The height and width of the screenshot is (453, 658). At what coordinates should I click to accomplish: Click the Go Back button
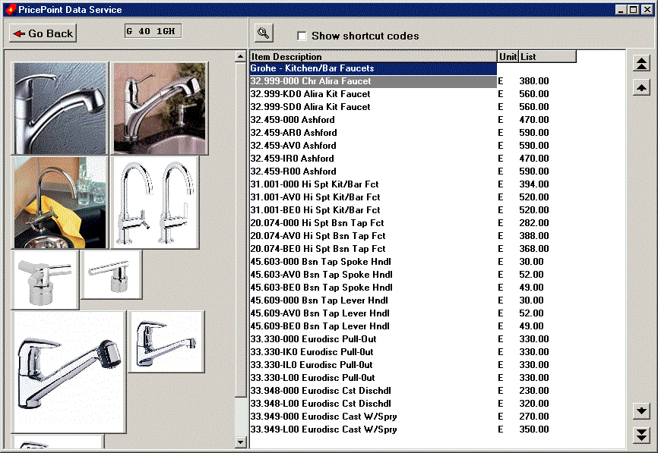43,33
